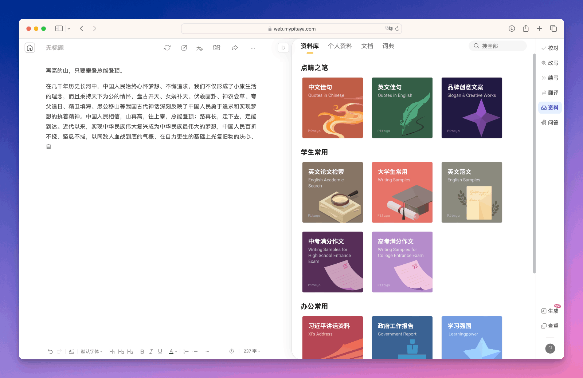Click the timer icon in bottom toolbar
The image size is (583, 378).
231,351
